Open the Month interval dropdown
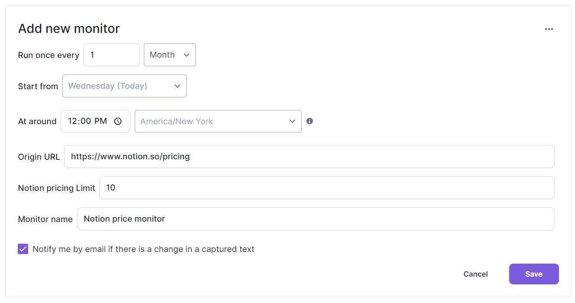This screenshot has height=303, width=575. (x=170, y=55)
